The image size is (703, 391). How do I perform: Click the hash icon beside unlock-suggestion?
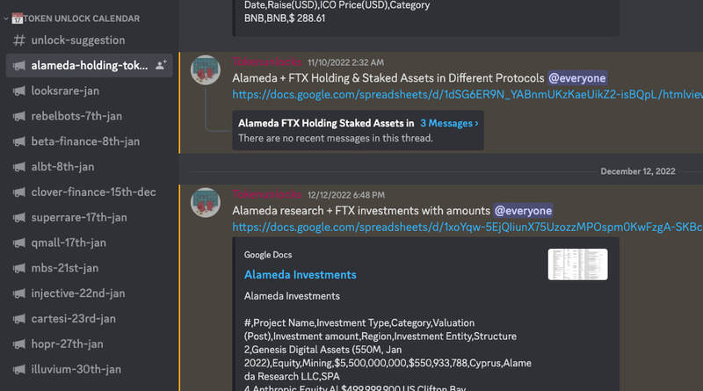18,40
